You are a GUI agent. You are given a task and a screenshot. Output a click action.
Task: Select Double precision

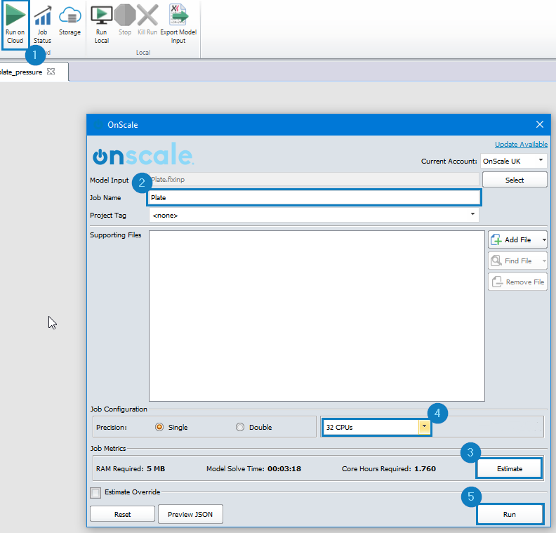tap(240, 427)
